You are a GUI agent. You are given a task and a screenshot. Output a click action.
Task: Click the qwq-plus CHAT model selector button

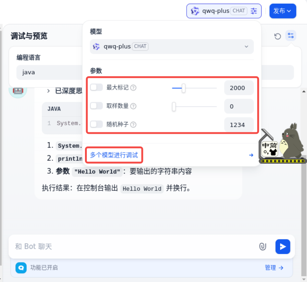click(224, 11)
